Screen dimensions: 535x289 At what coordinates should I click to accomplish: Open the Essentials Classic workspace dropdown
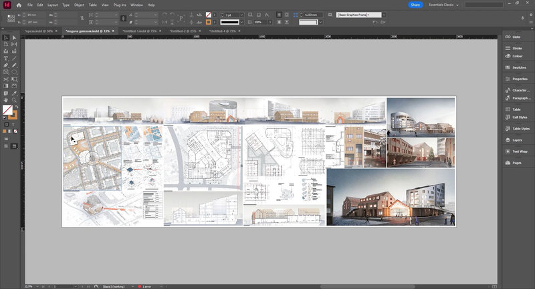(x=443, y=5)
